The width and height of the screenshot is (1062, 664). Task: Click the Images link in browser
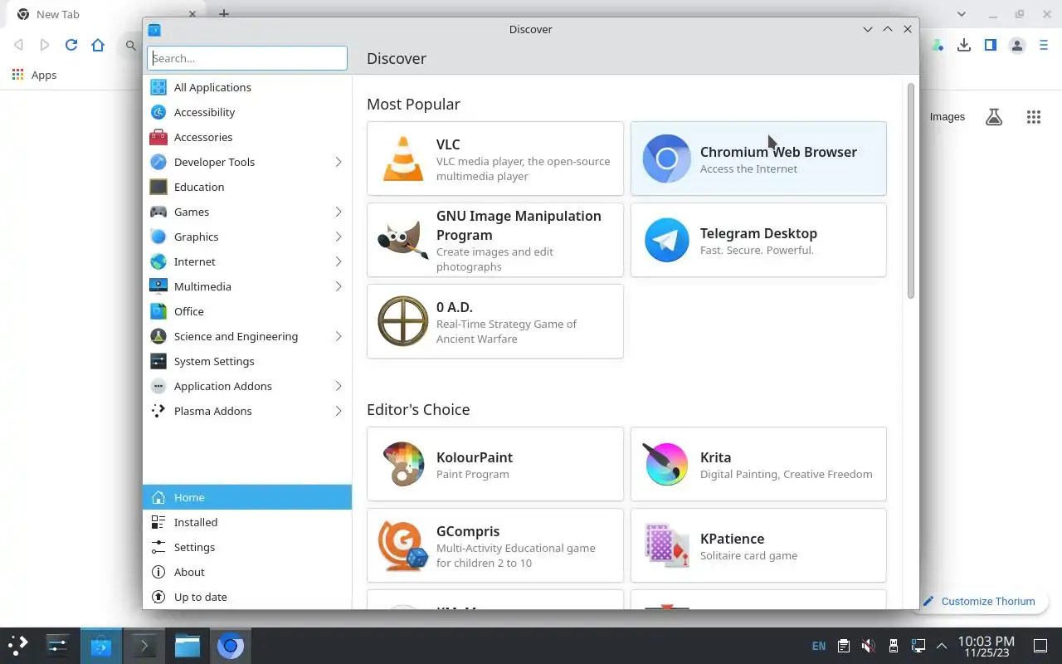[x=948, y=117]
